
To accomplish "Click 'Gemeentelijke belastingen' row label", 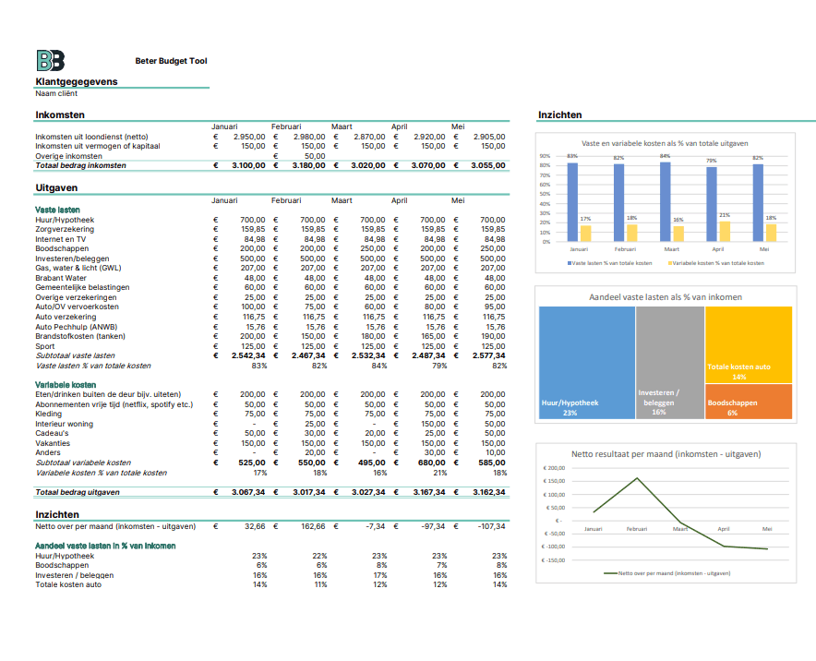I will [x=82, y=287].
